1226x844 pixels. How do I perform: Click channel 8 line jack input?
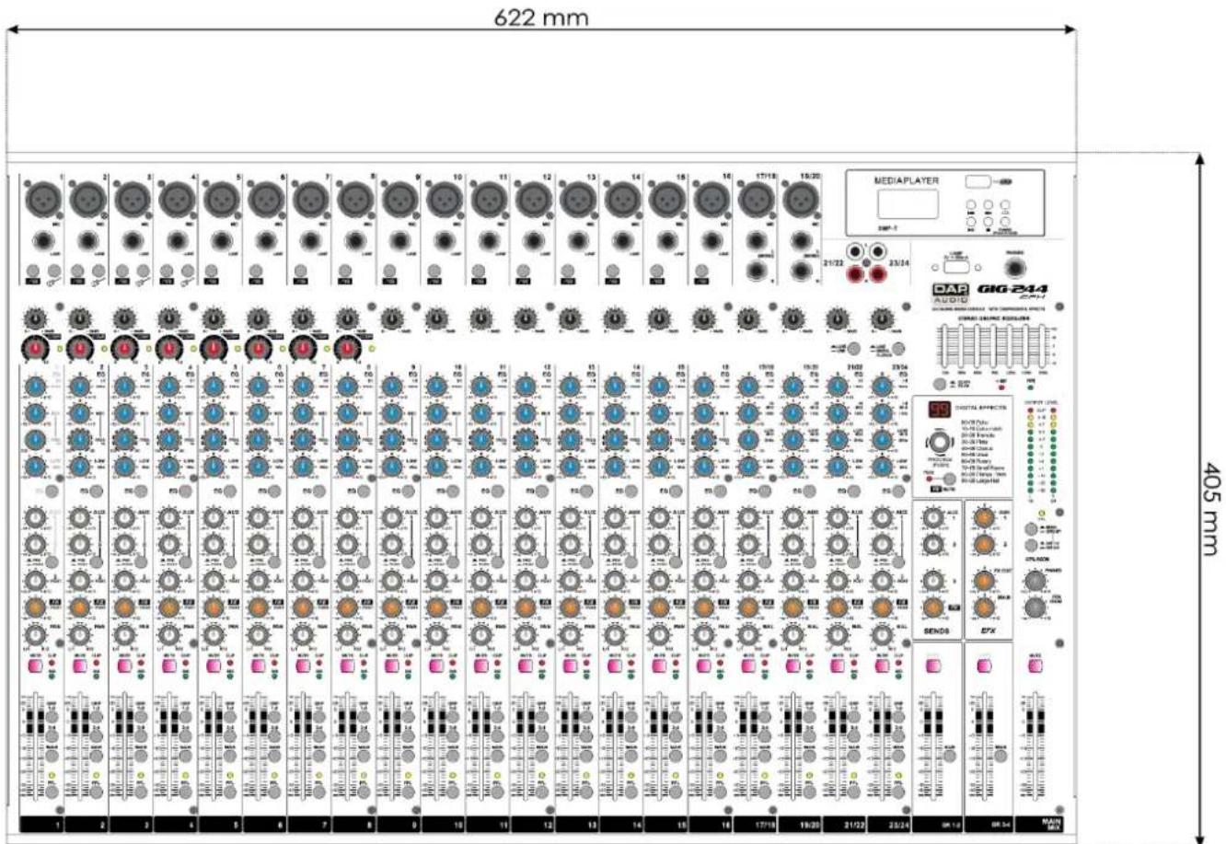click(354, 242)
